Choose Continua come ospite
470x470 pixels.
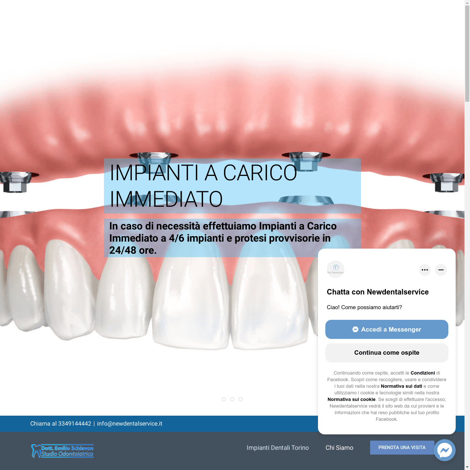coord(387,352)
